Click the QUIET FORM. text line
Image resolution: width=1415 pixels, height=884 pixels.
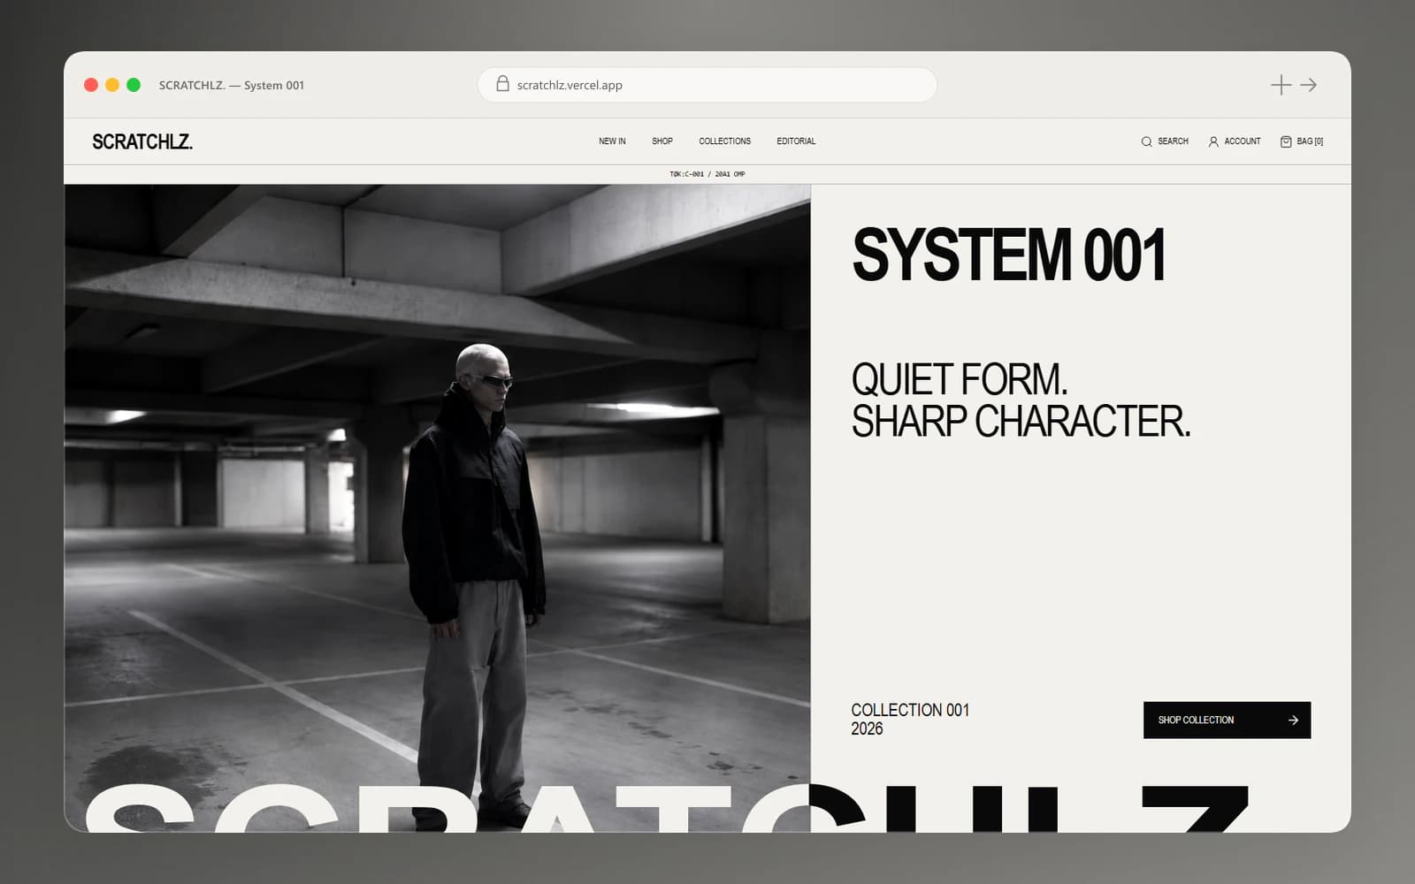[x=960, y=380]
